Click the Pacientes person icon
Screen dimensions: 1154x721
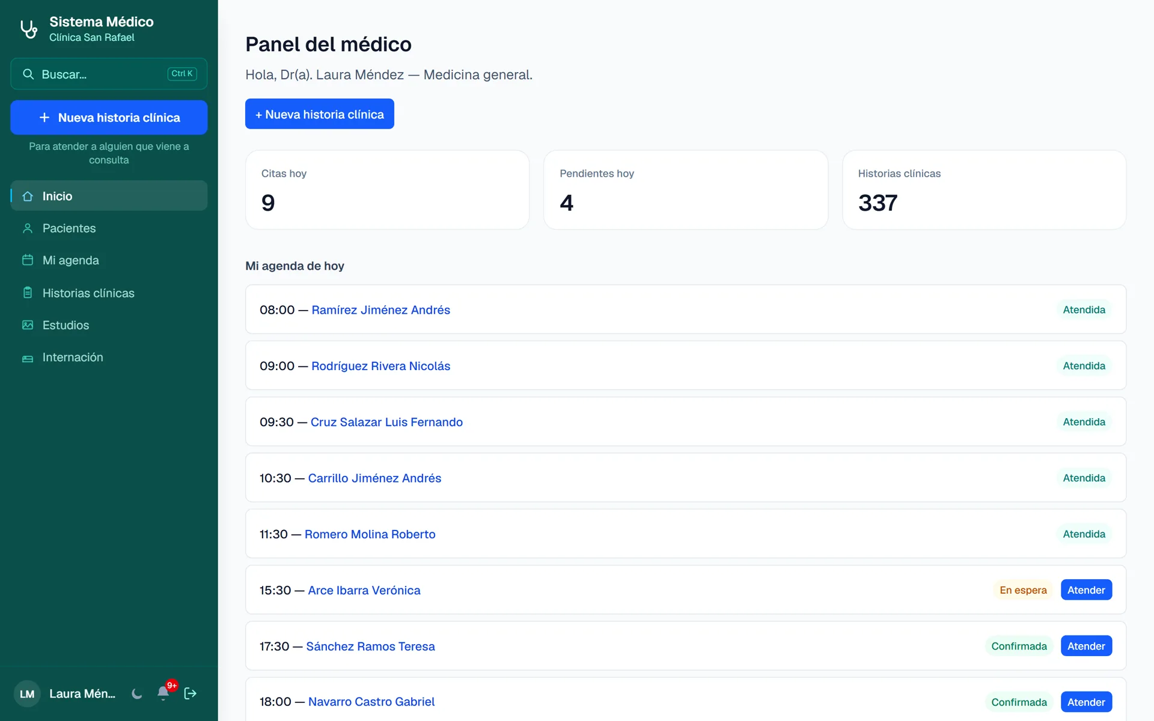[x=28, y=228]
